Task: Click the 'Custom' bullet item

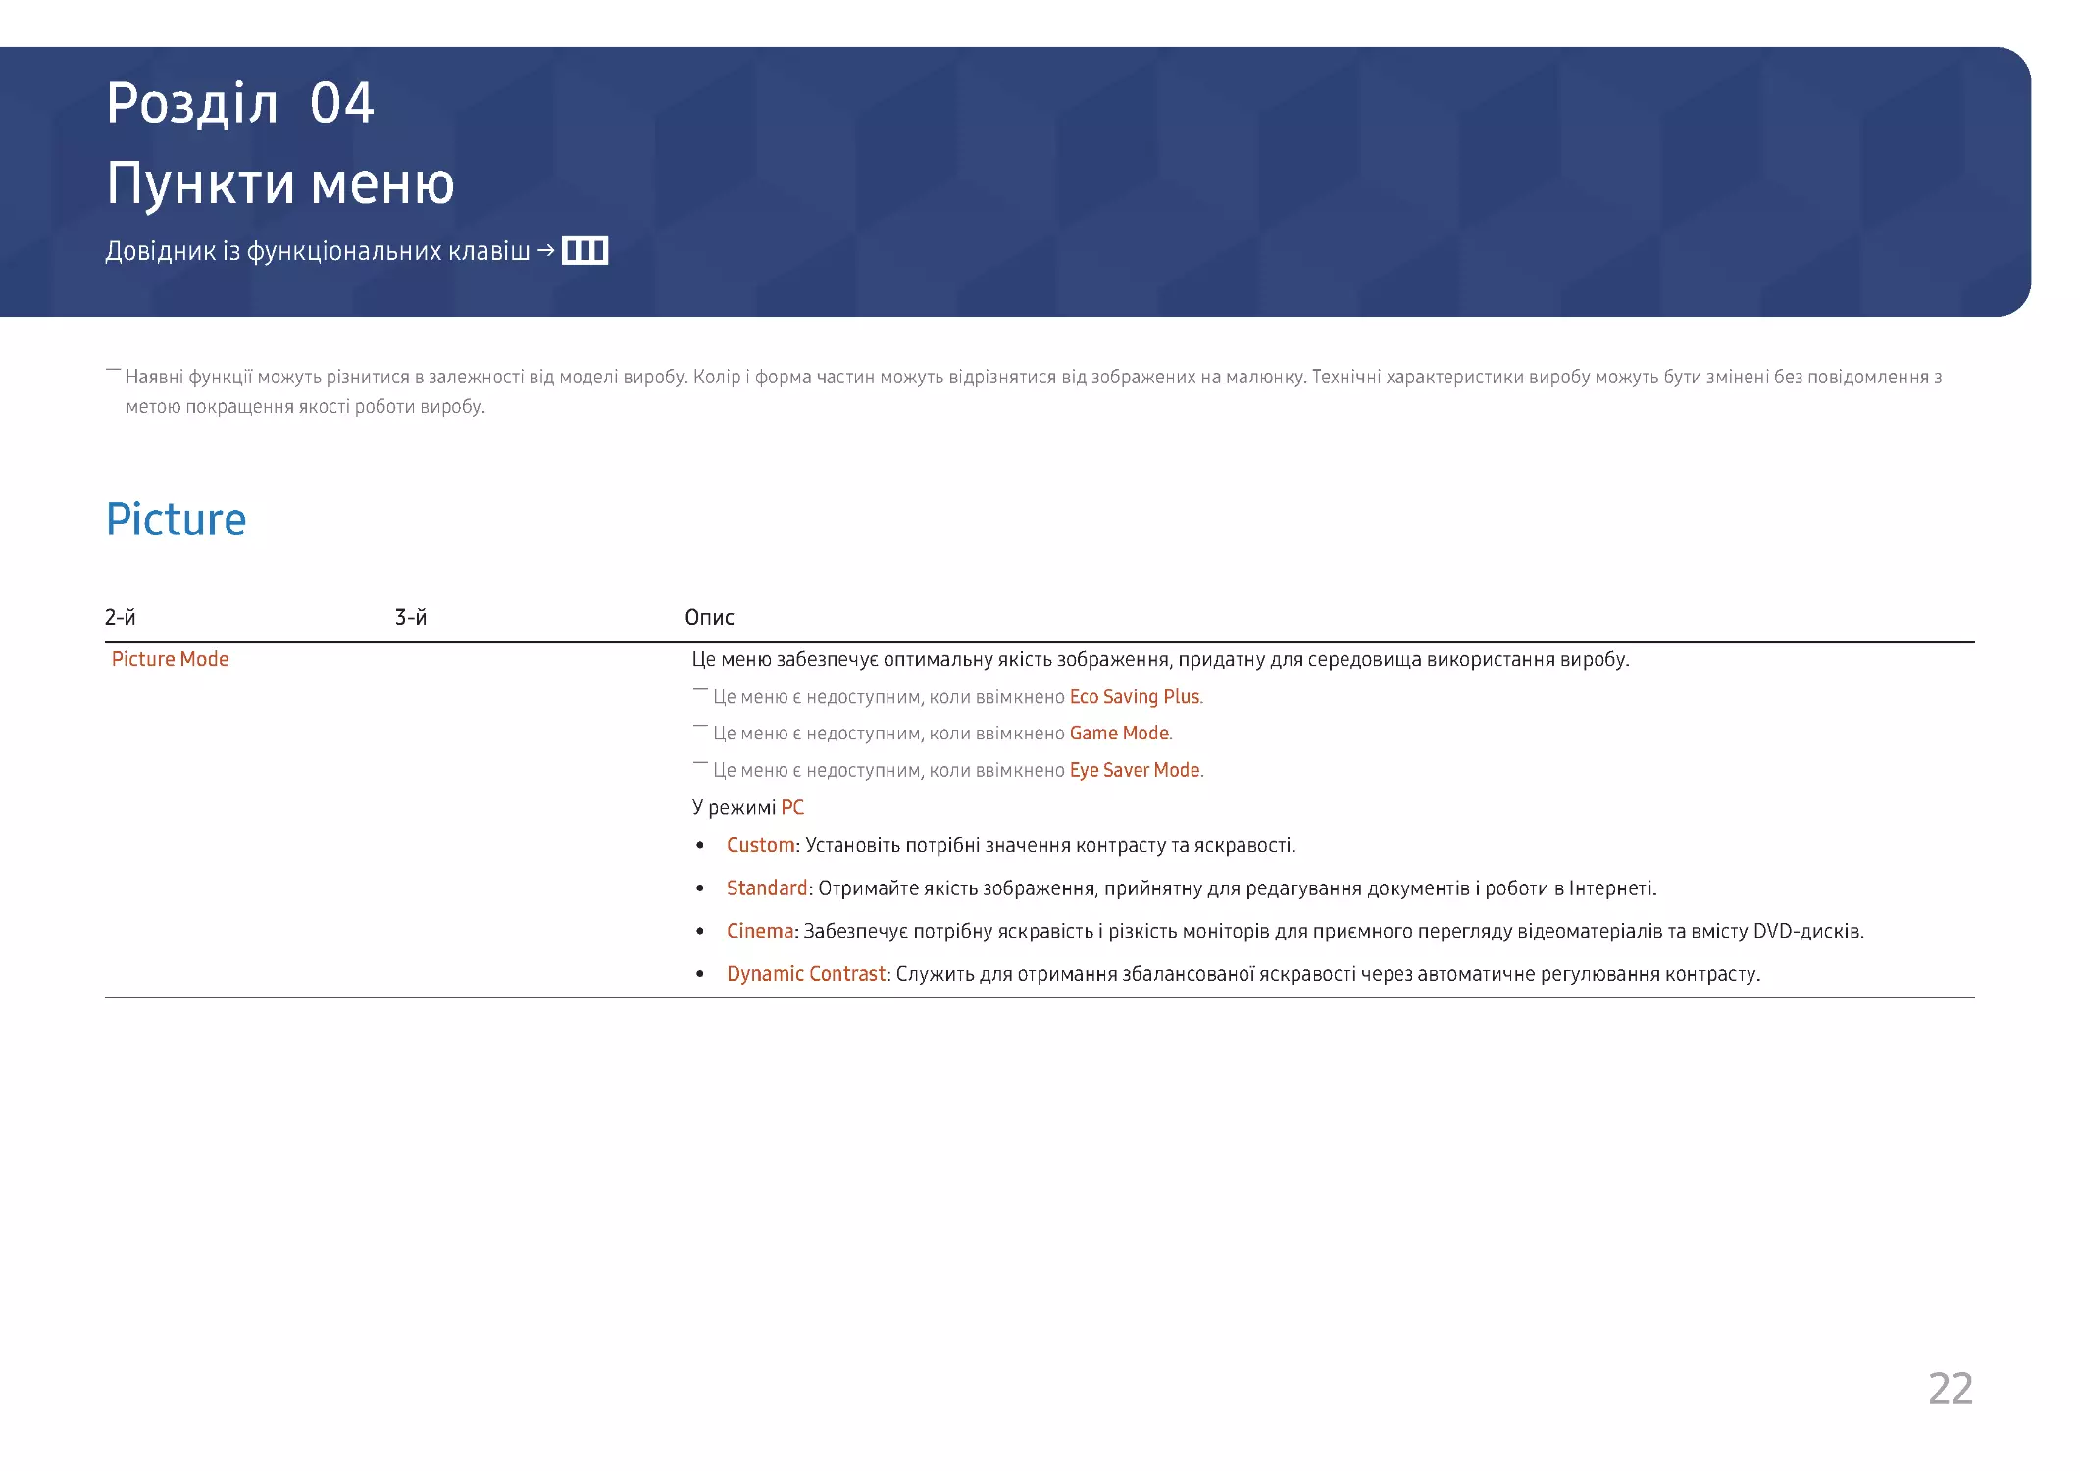Action: click(x=1011, y=845)
